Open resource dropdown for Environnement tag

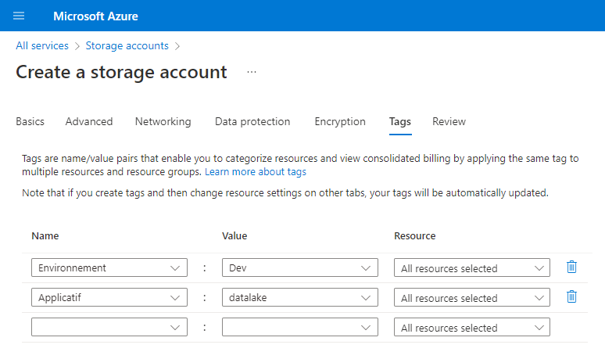coord(472,267)
